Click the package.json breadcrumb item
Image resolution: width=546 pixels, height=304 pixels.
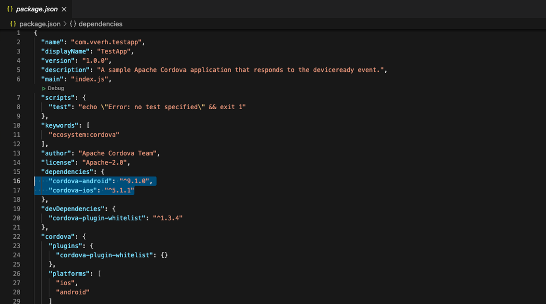(x=40, y=24)
